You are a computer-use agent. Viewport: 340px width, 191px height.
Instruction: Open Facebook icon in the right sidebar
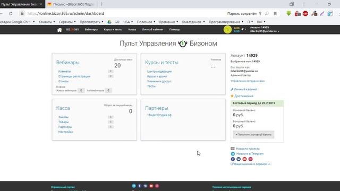(x=233, y=159)
